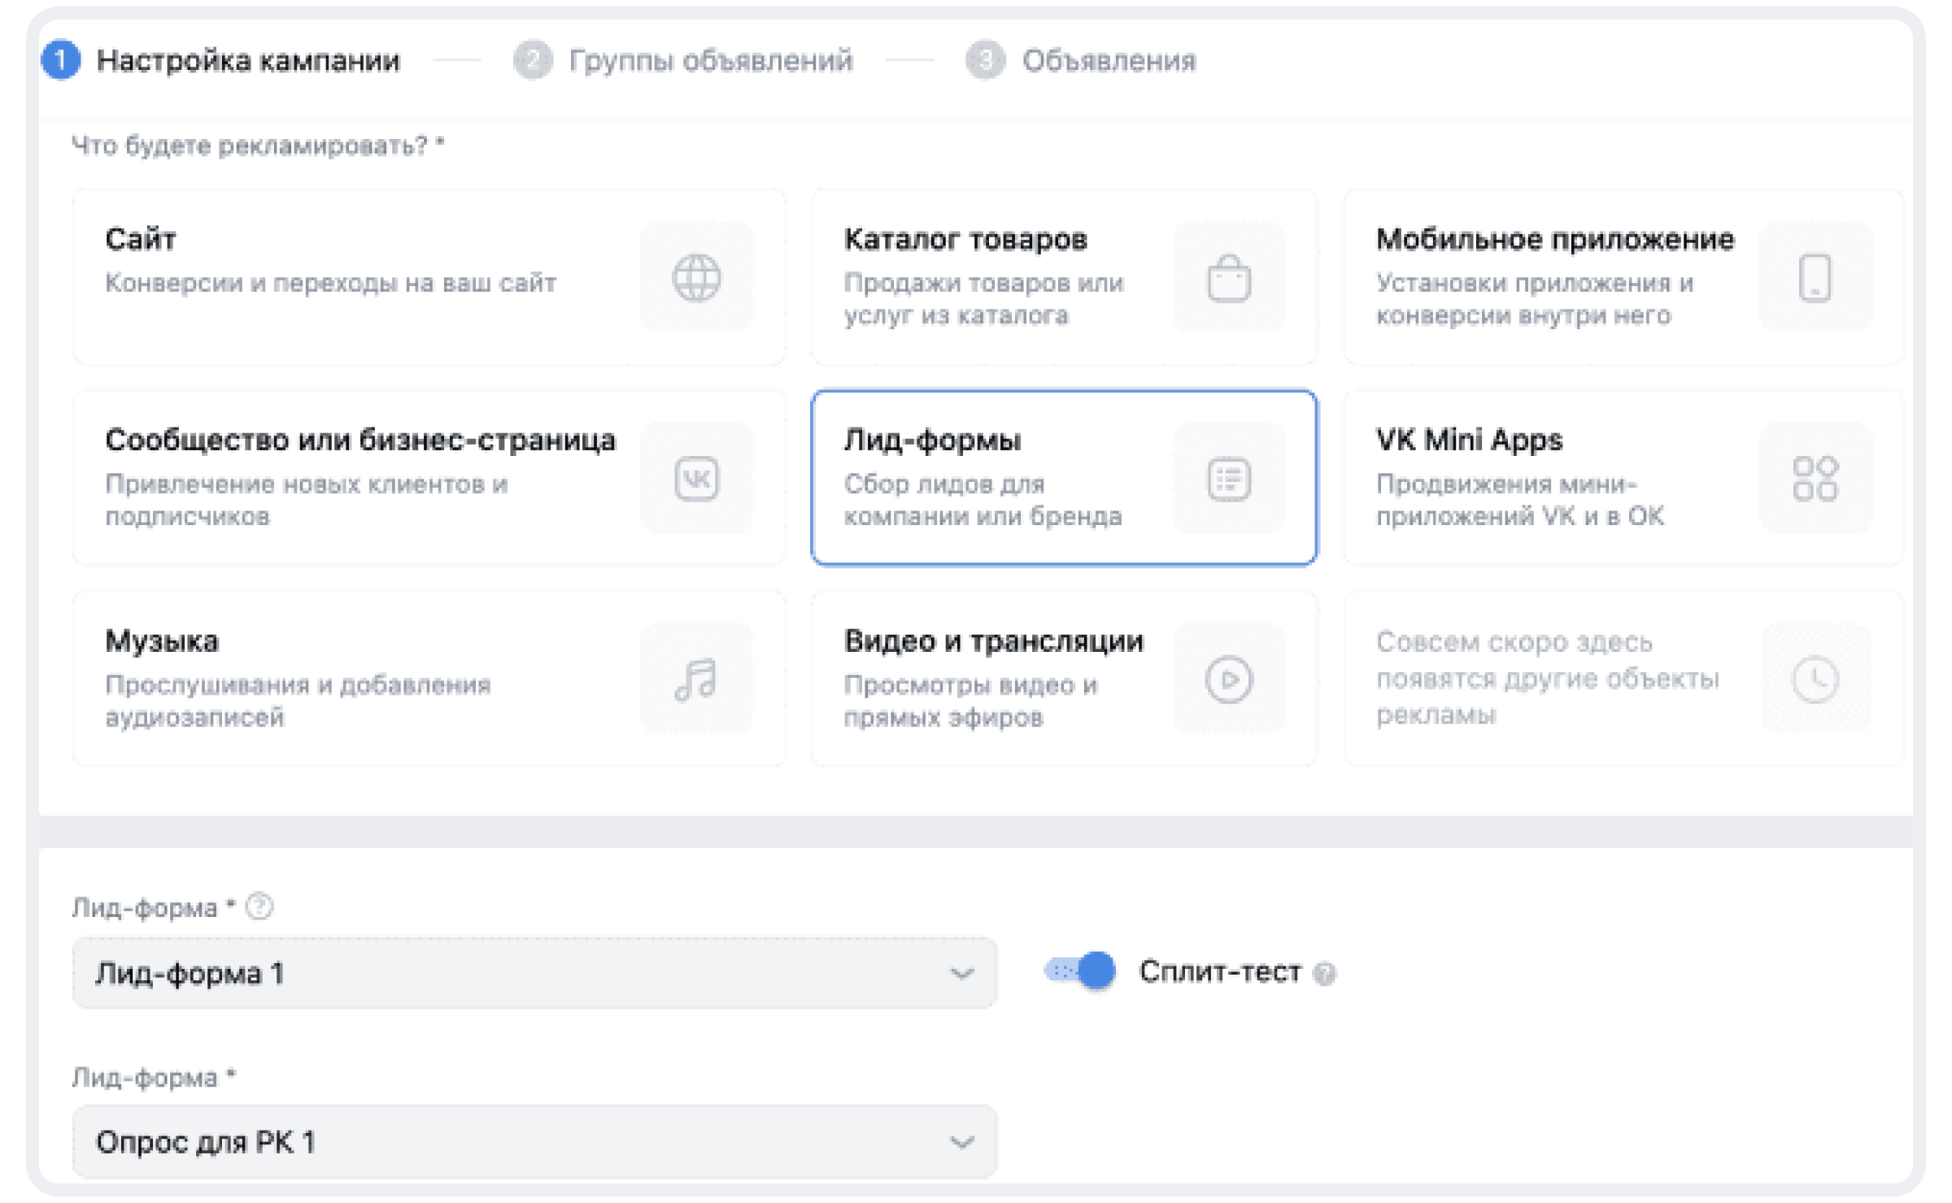Image resolution: width=1952 pixels, height=1203 pixels.
Task: Choose Мобильное приложение as ad object
Action: 1623,277
